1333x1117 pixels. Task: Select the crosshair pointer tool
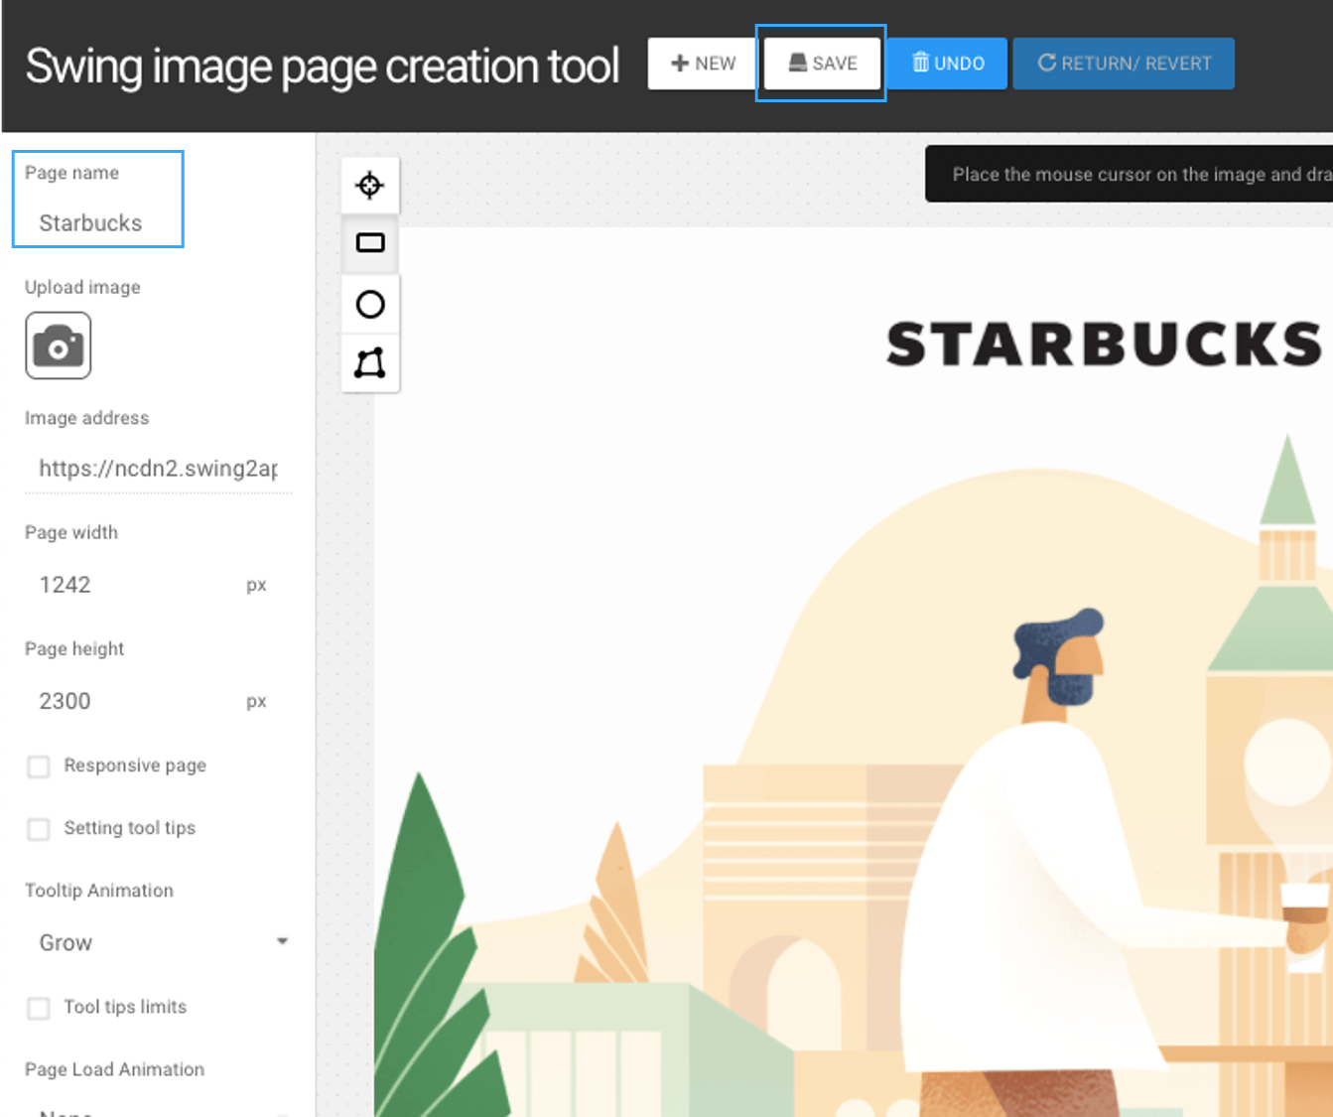pos(369,185)
